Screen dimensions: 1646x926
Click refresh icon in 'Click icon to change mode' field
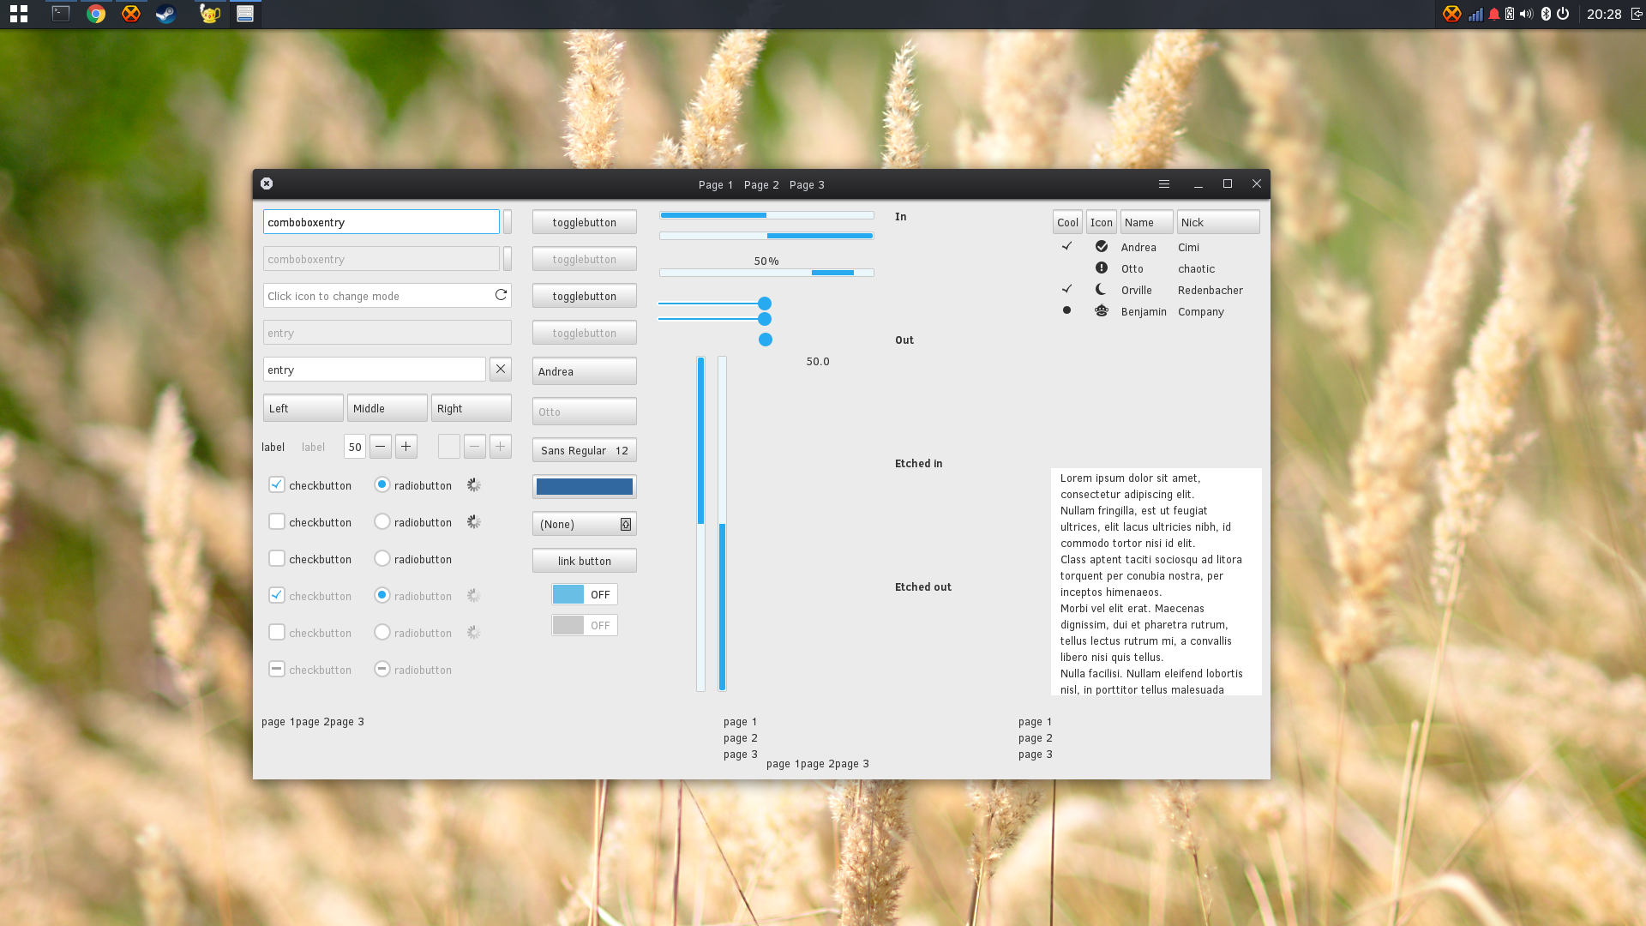pyautogui.click(x=501, y=295)
